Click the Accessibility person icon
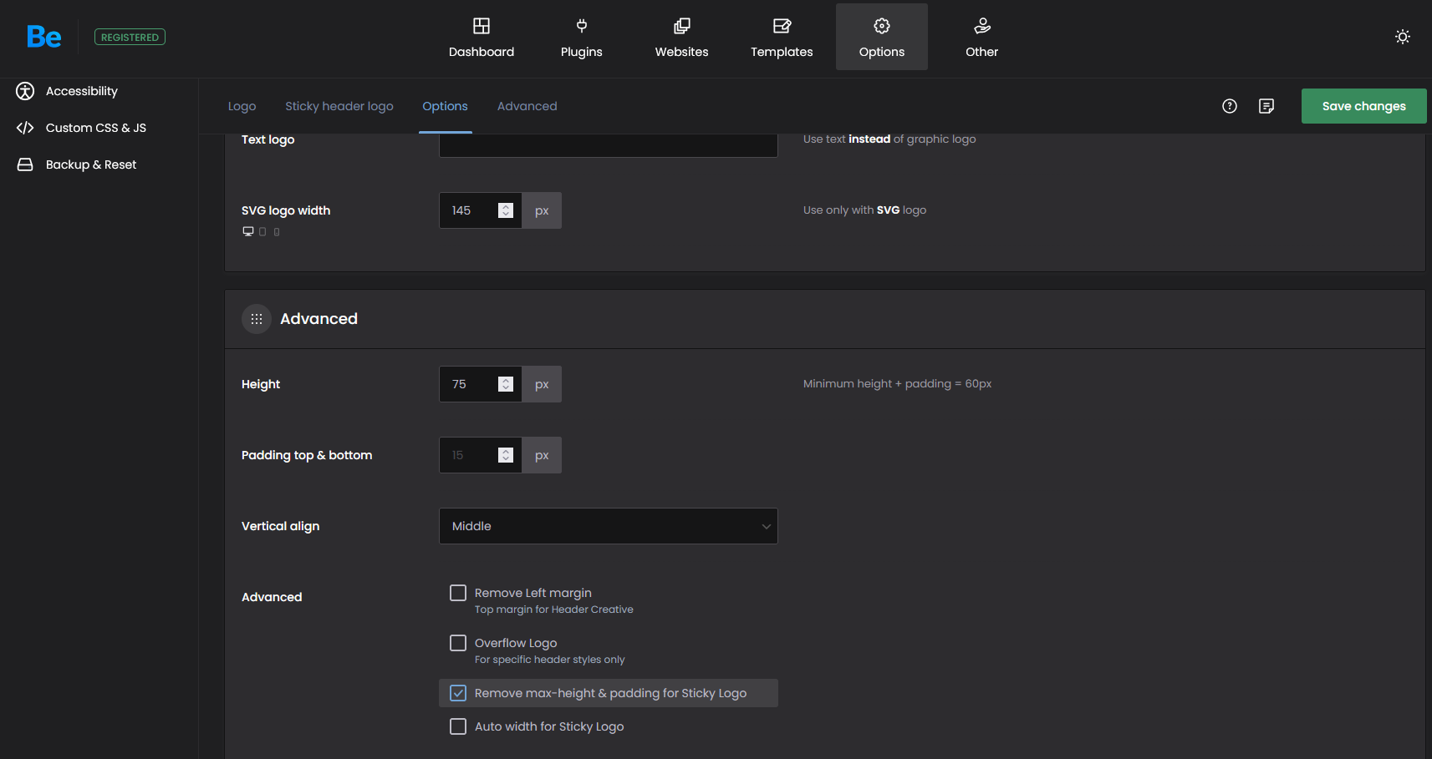1432x759 pixels. tap(25, 91)
